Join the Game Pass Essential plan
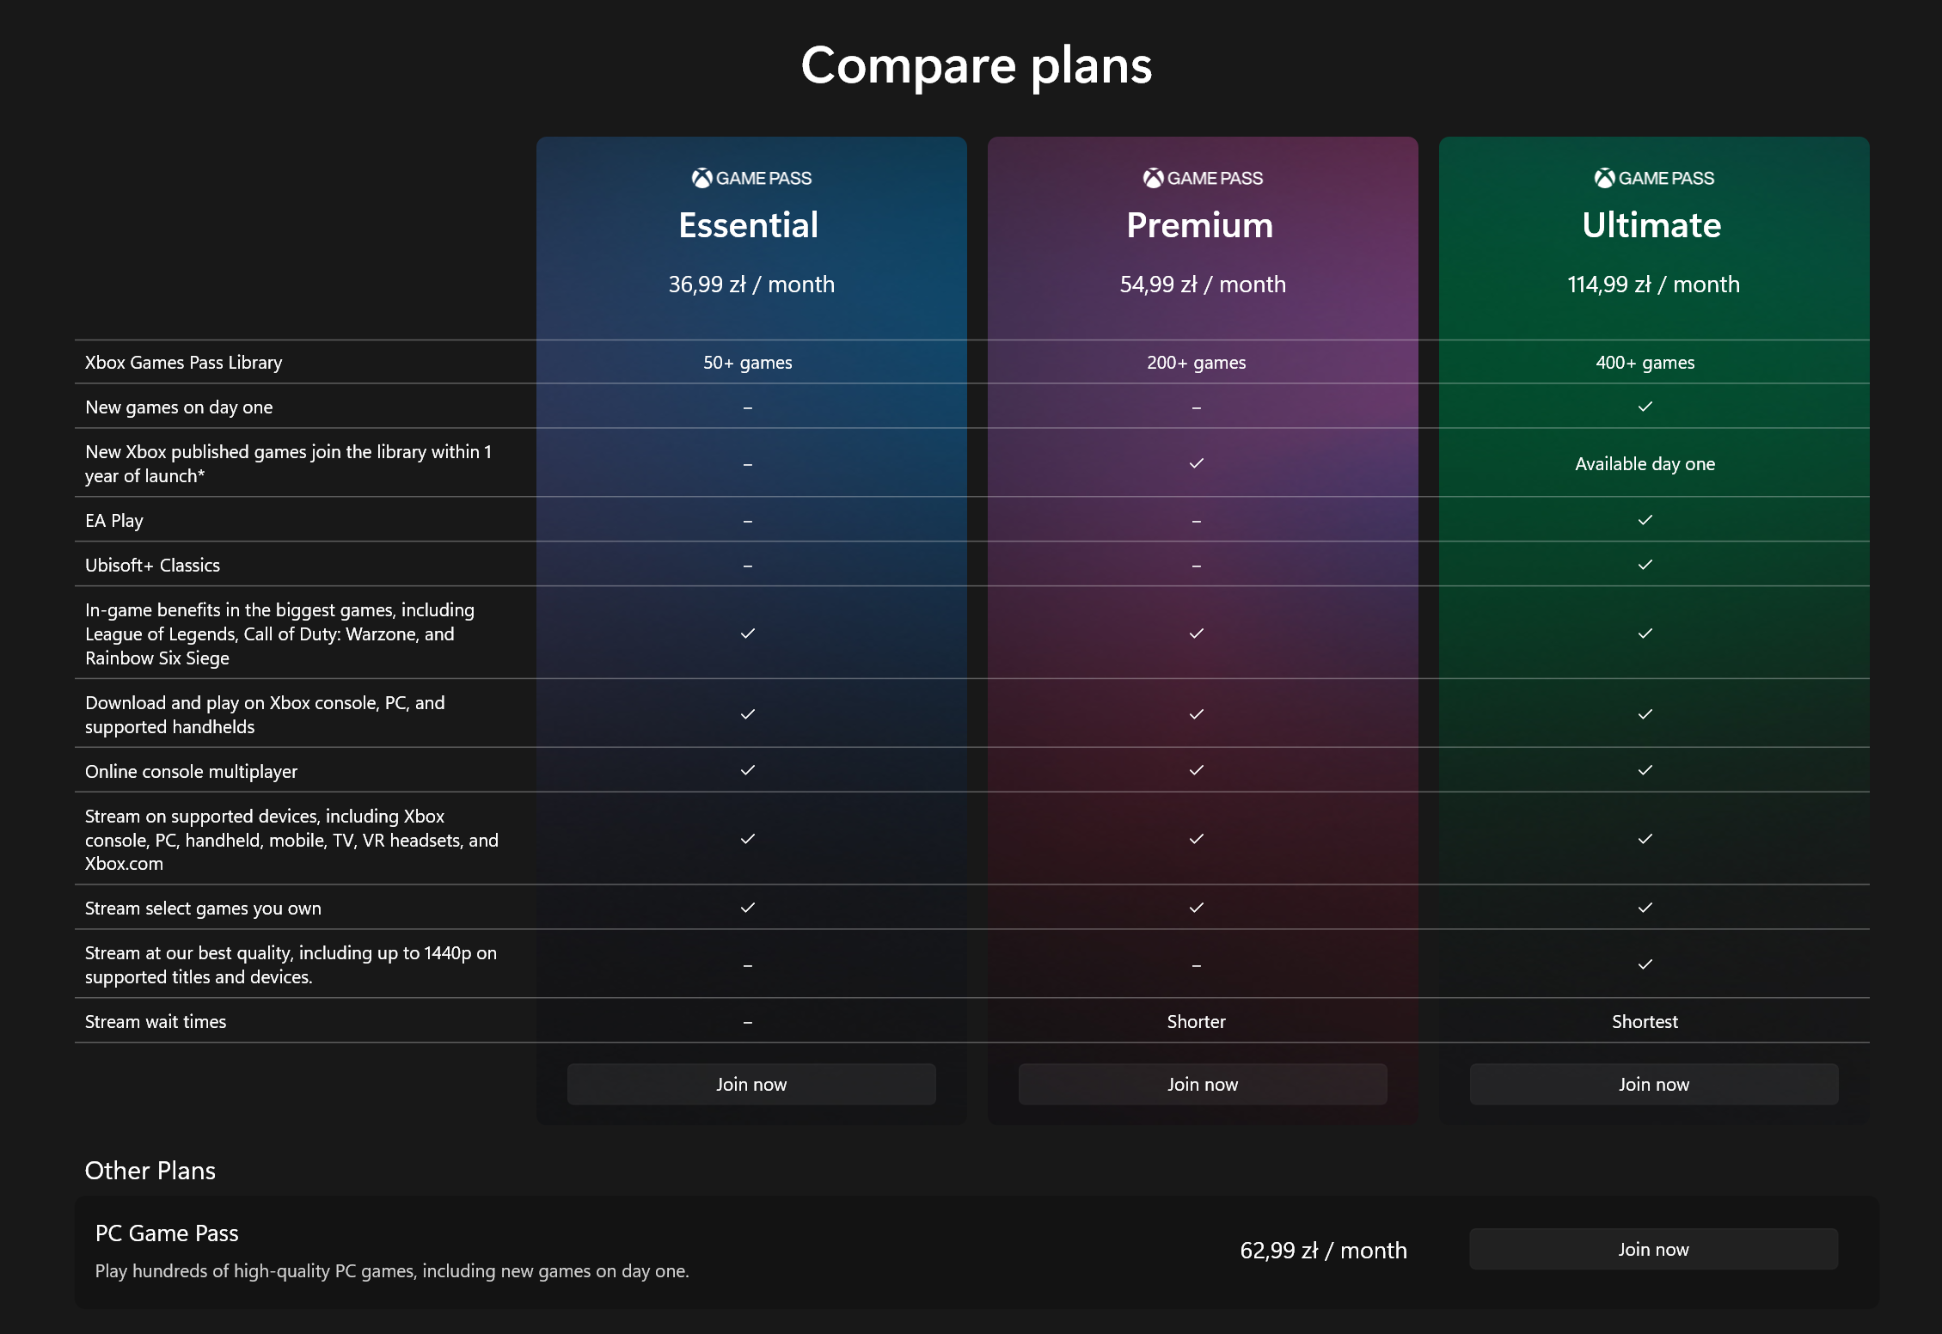1942x1334 pixels. click(750, 1084)
